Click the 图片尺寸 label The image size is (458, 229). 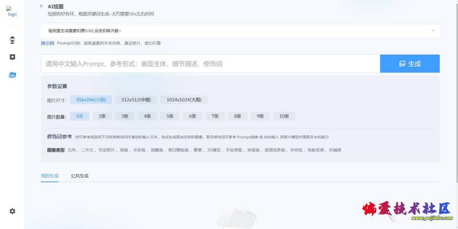pos(57,100)
